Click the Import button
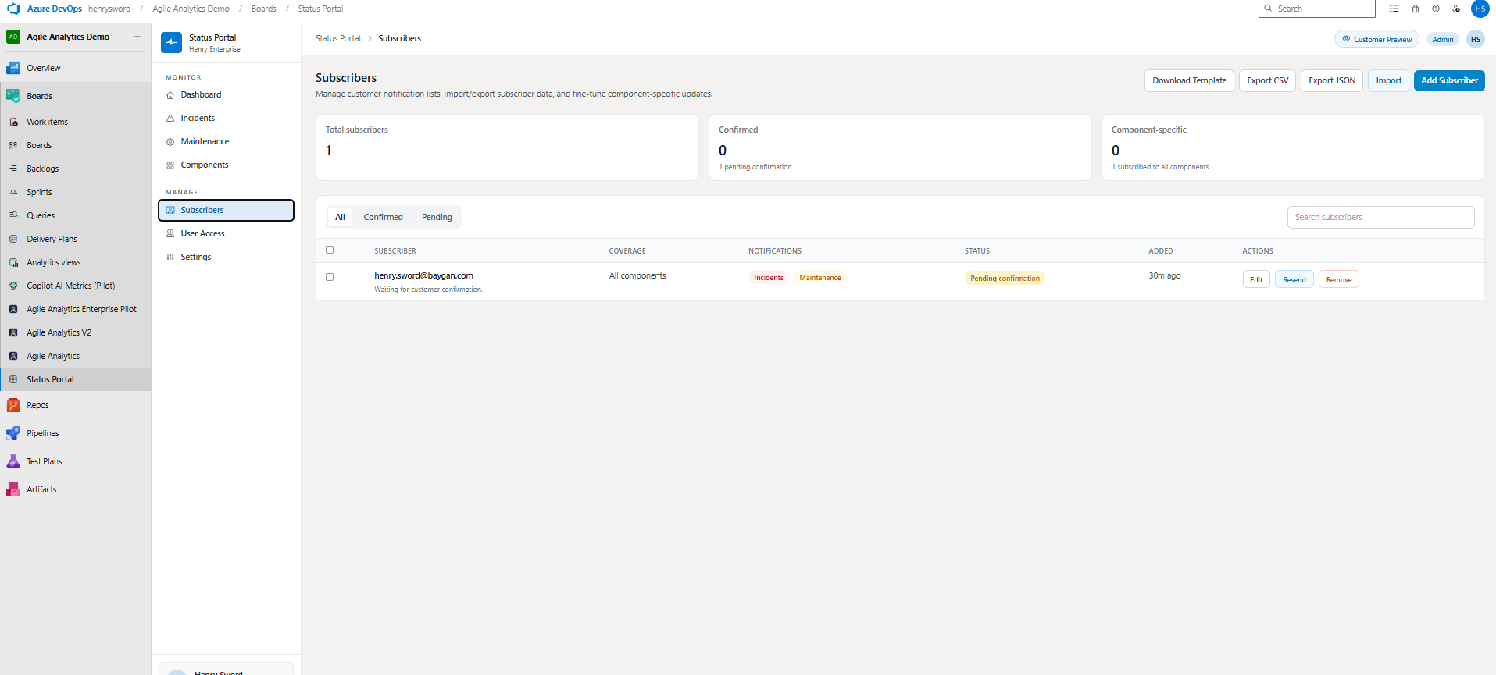The image size is (1496, 675). [x=1388, y=80]
